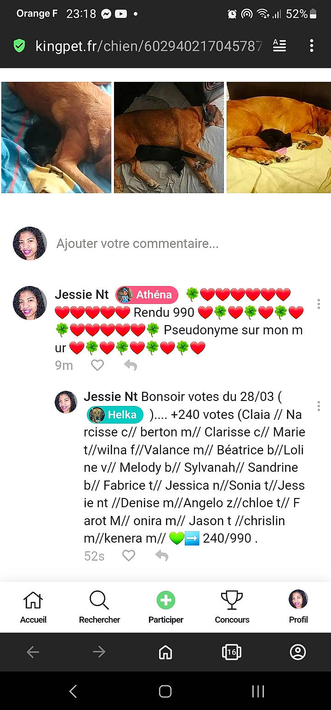Like Jessie Nt's 9m comment with heart
The image size is (331, 710).
97,365
